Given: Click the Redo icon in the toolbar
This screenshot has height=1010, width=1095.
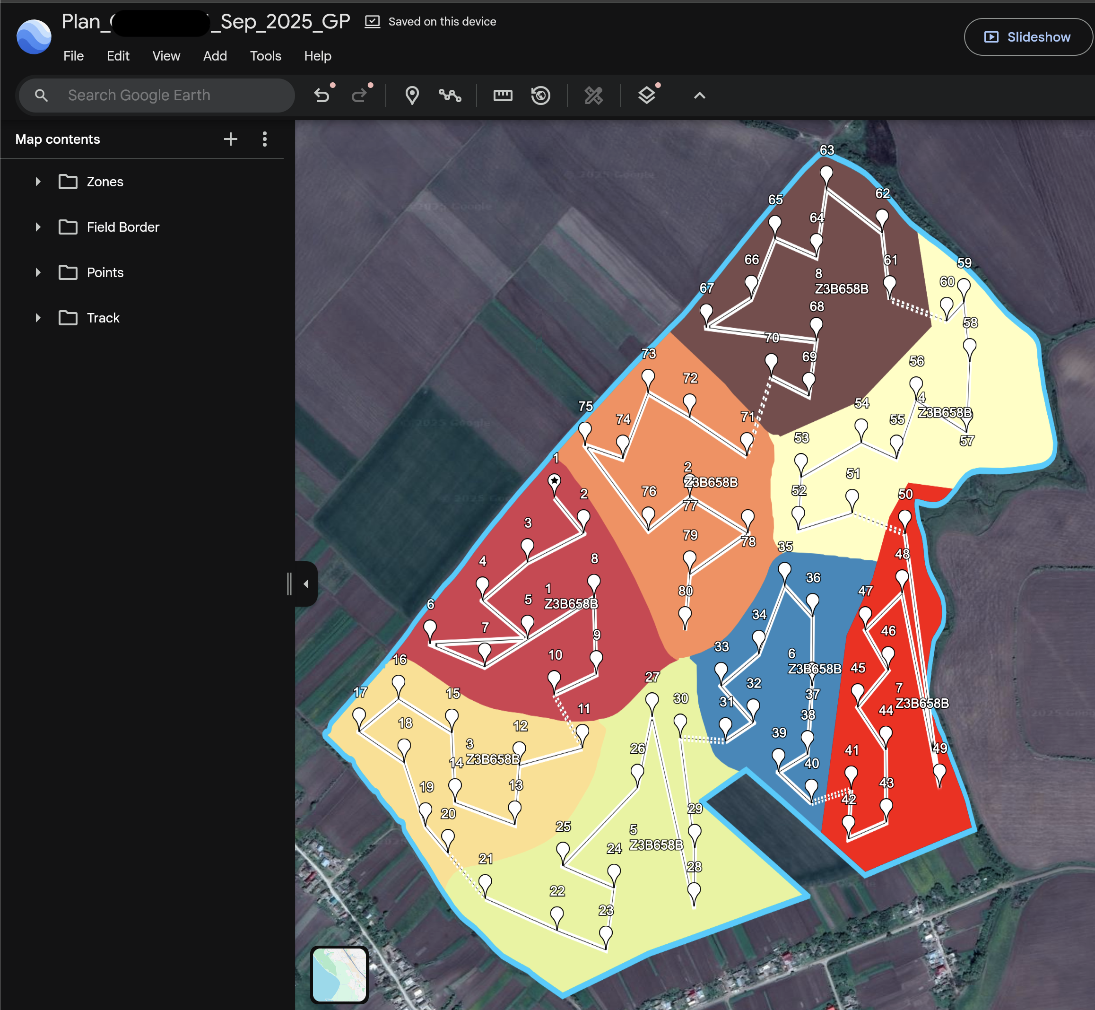Looking at the screenshot, I should click(359, 95).
